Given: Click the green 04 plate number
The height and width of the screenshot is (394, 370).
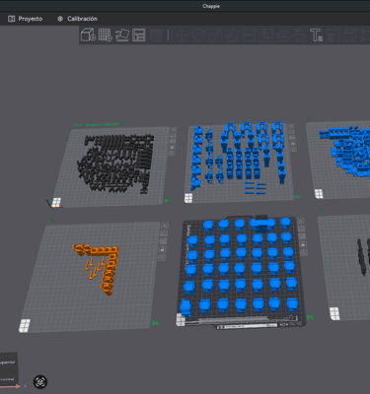Looking at the screenshot, I should click(155, 323).
